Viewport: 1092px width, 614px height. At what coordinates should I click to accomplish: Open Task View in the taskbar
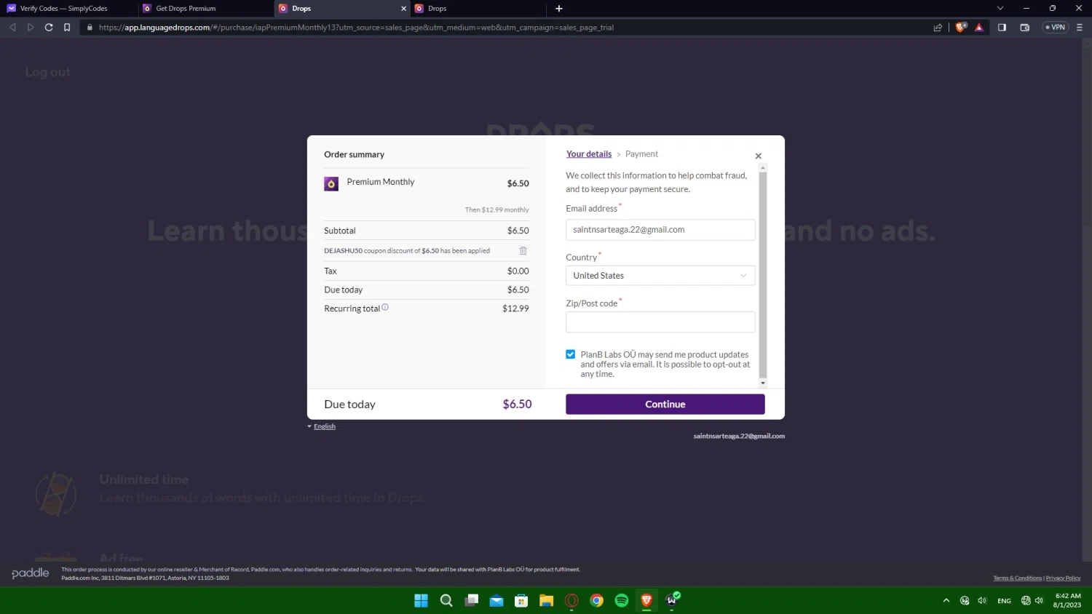pos(472,601)
